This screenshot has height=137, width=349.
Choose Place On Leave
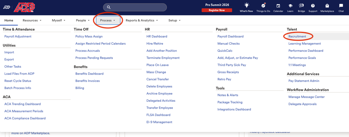pyautogui.click(x=158, y=65)
